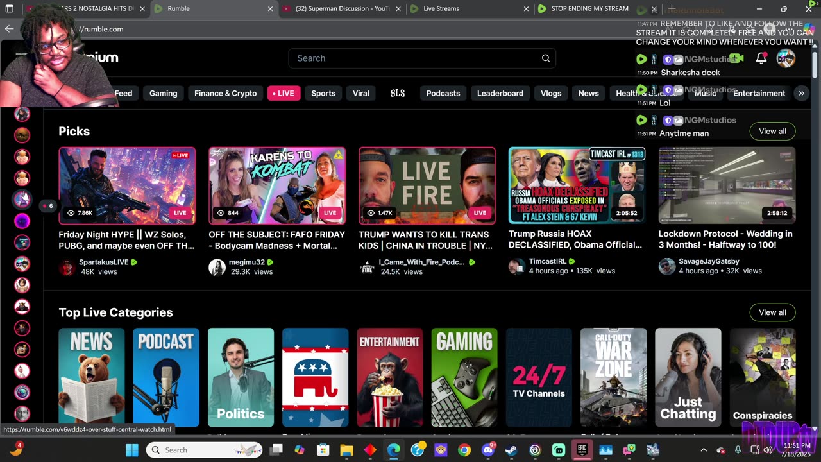Open the Windows Start menu
Image resolution: width=821 pixels, height=462 pixels.
click(132, 450)
